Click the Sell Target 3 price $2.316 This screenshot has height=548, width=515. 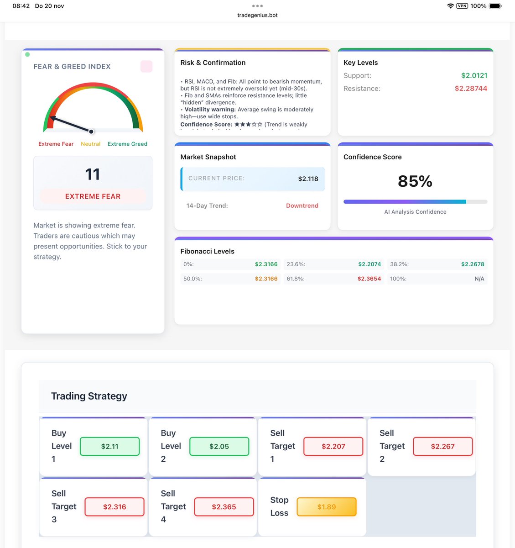coord(114,506)
